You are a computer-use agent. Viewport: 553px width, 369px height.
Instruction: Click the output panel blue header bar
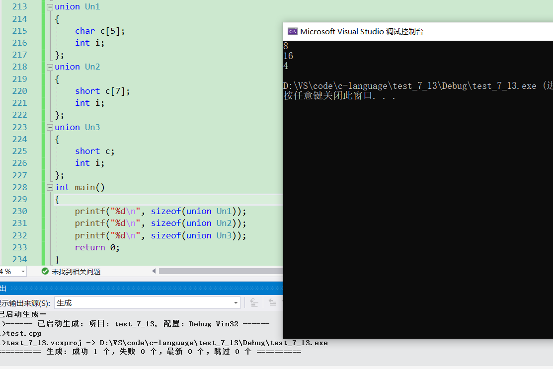(142, 288)
